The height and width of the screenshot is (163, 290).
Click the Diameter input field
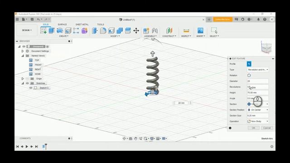point(258,81)
